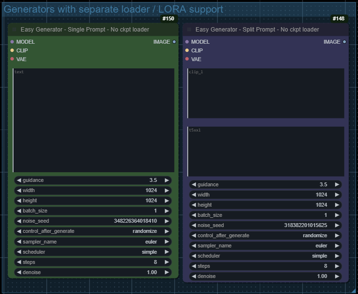Click the IMAGE output port on node #148

[x=344, y=42]
